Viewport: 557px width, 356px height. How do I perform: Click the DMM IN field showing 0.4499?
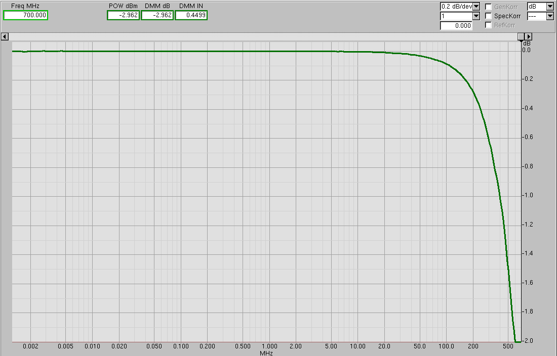click(191, 15)
